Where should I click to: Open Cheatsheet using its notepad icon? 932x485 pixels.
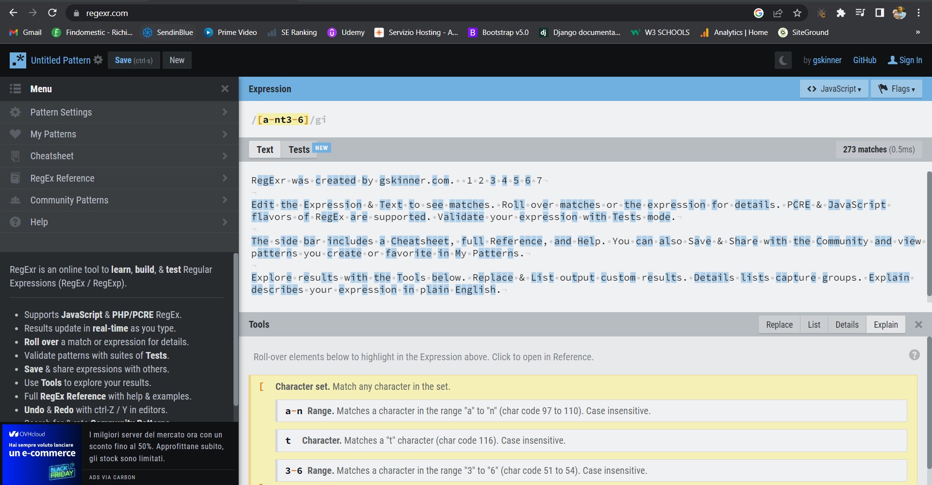coord(15,156)
